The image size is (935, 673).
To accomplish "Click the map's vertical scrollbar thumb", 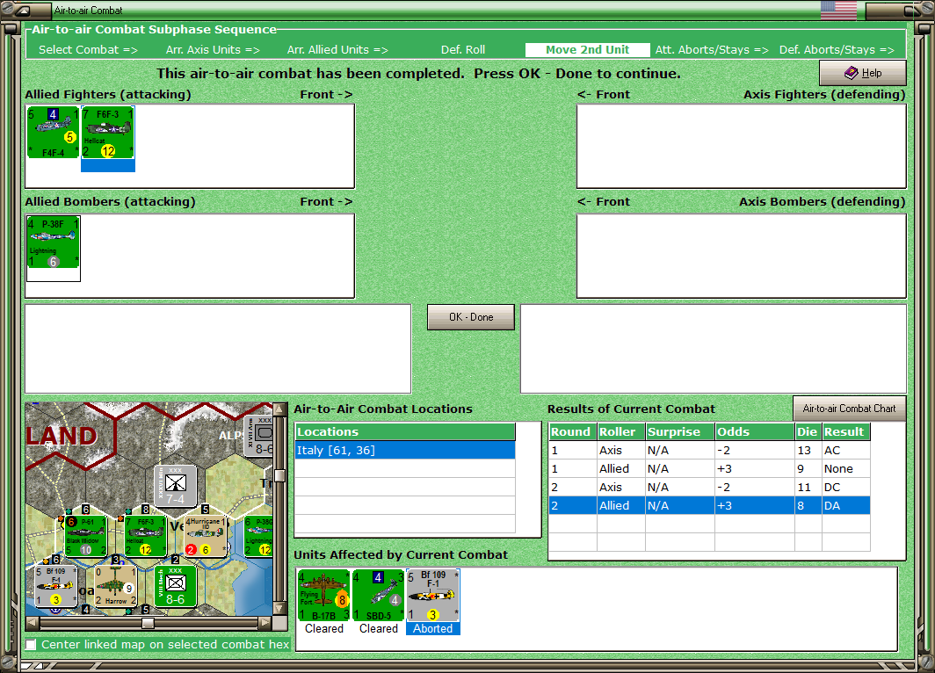I will 279,475.
